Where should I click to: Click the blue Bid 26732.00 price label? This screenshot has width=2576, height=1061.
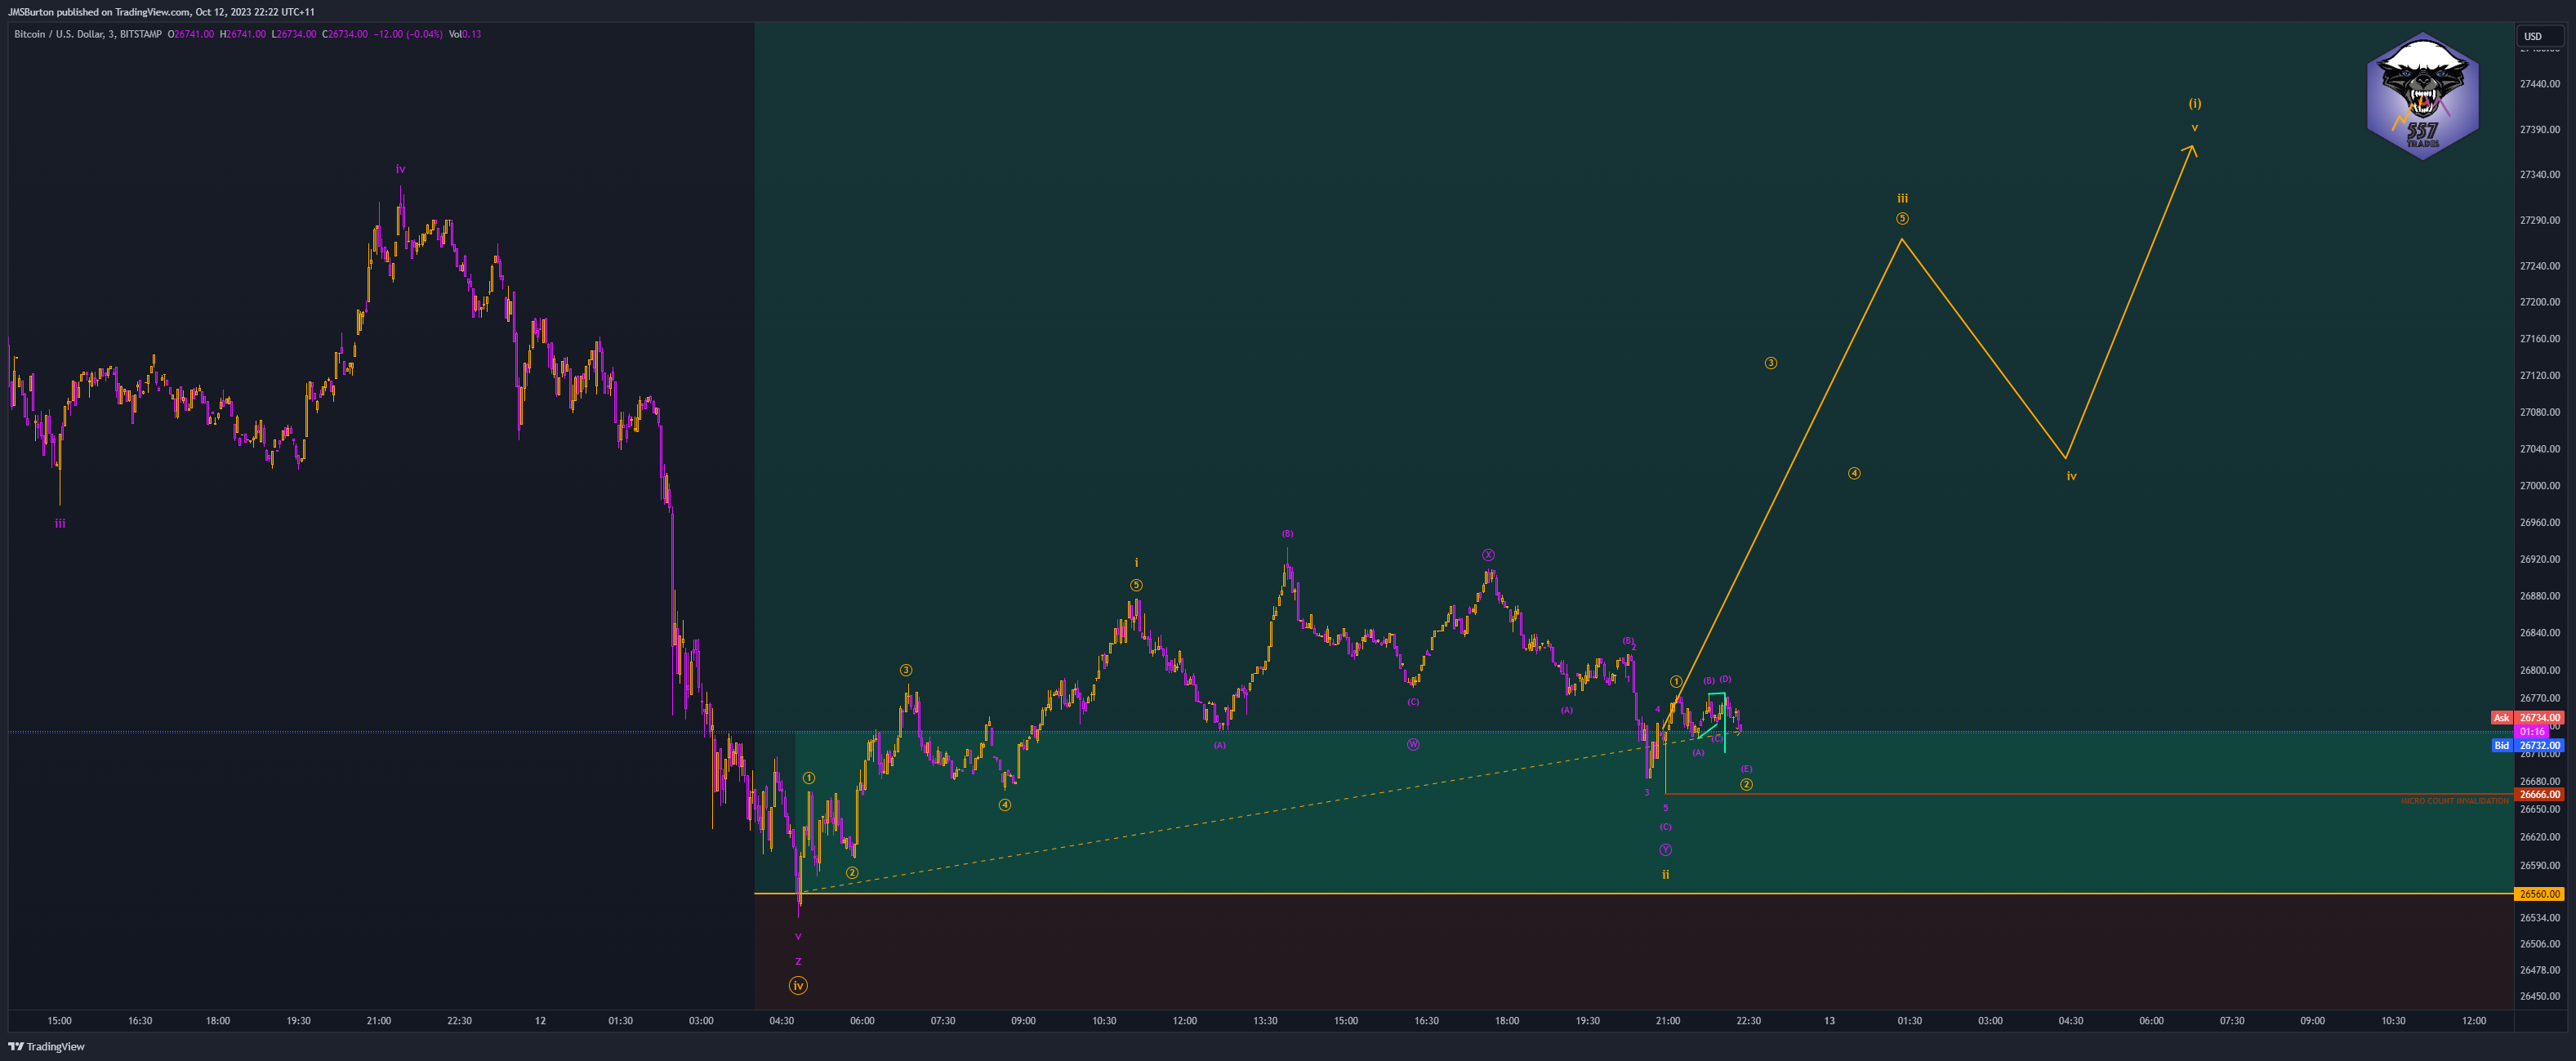2527,746
